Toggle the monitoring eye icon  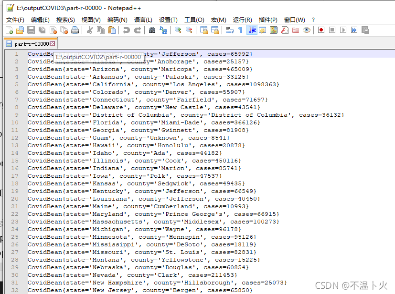point(307,30)
